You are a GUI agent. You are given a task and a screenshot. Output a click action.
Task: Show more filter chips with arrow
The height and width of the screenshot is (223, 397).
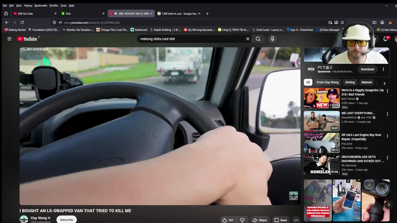[384, 83]
